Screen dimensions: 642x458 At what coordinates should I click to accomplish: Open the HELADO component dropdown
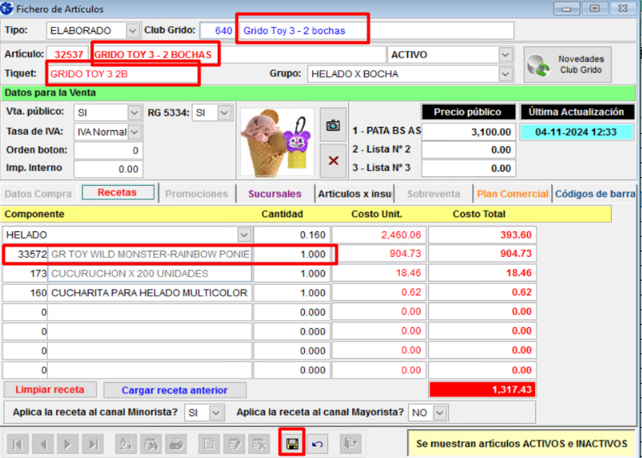(244, 235)
